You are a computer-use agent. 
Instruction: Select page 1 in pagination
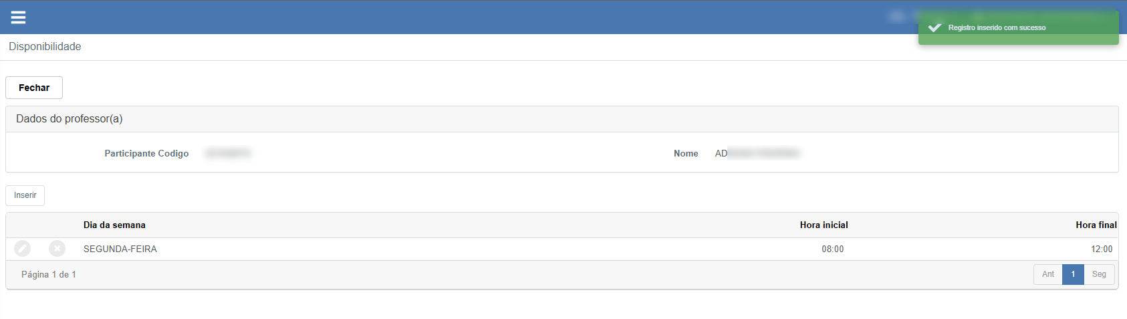pos(1073,274)
